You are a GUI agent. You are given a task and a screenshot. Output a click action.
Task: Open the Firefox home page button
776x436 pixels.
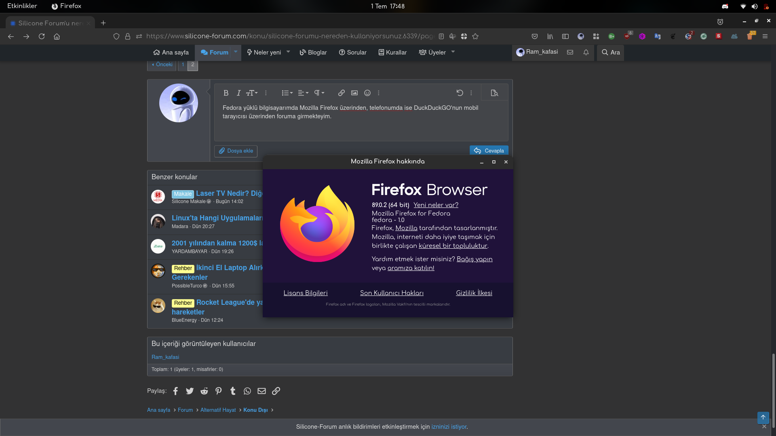tap(57, 36)
